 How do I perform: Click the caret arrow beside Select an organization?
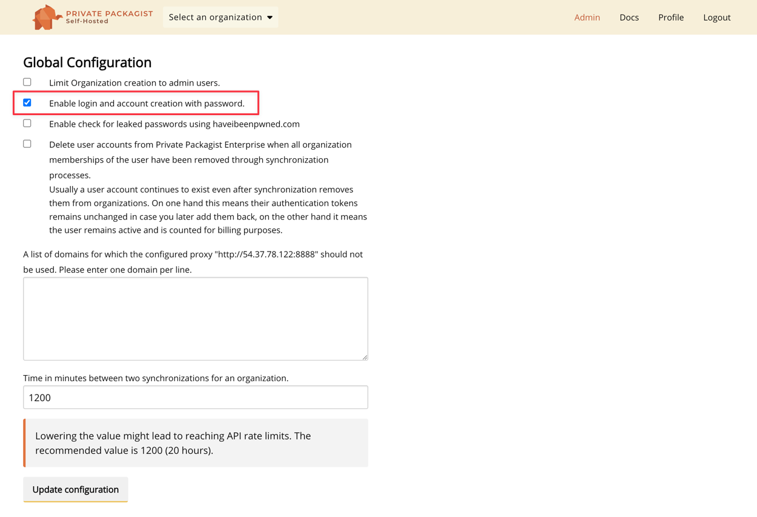tap(270, 18)
